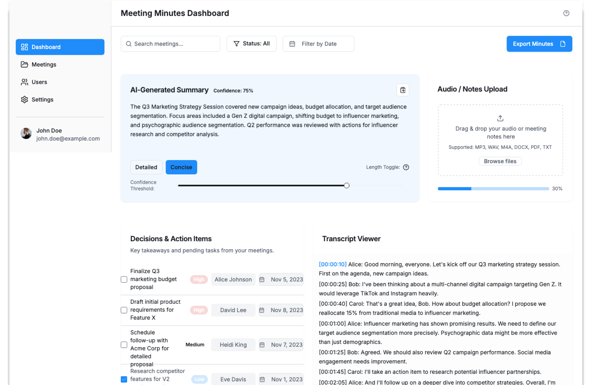592x385 pixels.
Task: Click the calendar icon beside Nov 5, 2023
Action: tap(262, 279)
